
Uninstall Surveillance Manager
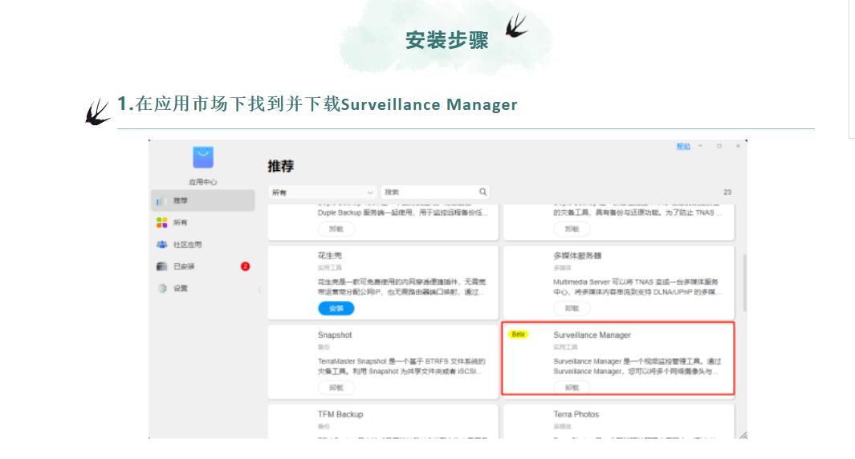click(572, 388)
